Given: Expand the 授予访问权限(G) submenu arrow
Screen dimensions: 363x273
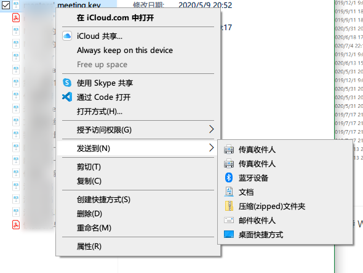Looking at the screenshot, I should 211,129.
